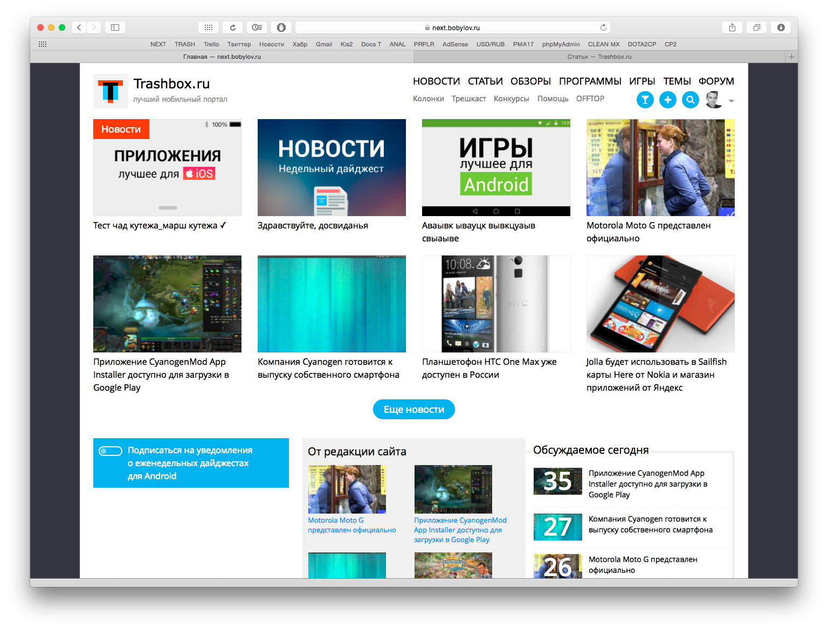Open 'Здравствуйте, досвиданья' article title
Image resolution: width=828 pixels, height=630 pixels.
(313, 226)
